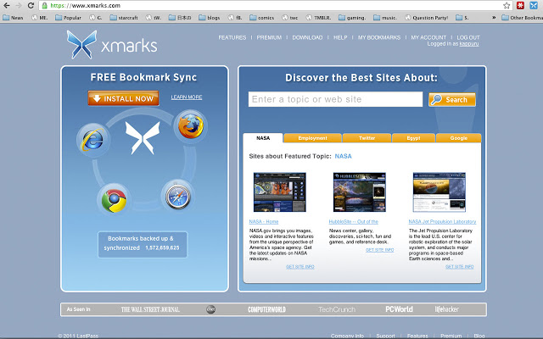The height and width of the screenshot is (339, 543).
Task: Go back with the browser back arrow
Action: [x=6, y=6]
